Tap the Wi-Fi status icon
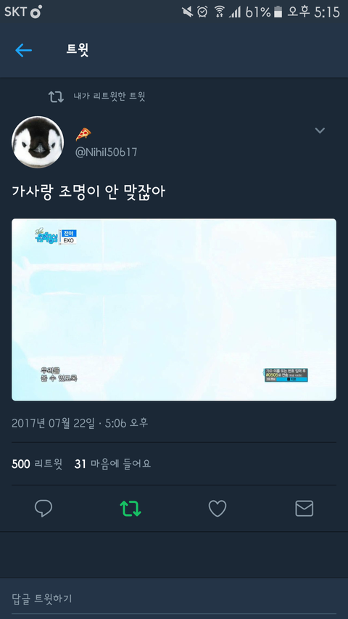The width and height of the screenshot is (348, 619). (x=219, y=12)
